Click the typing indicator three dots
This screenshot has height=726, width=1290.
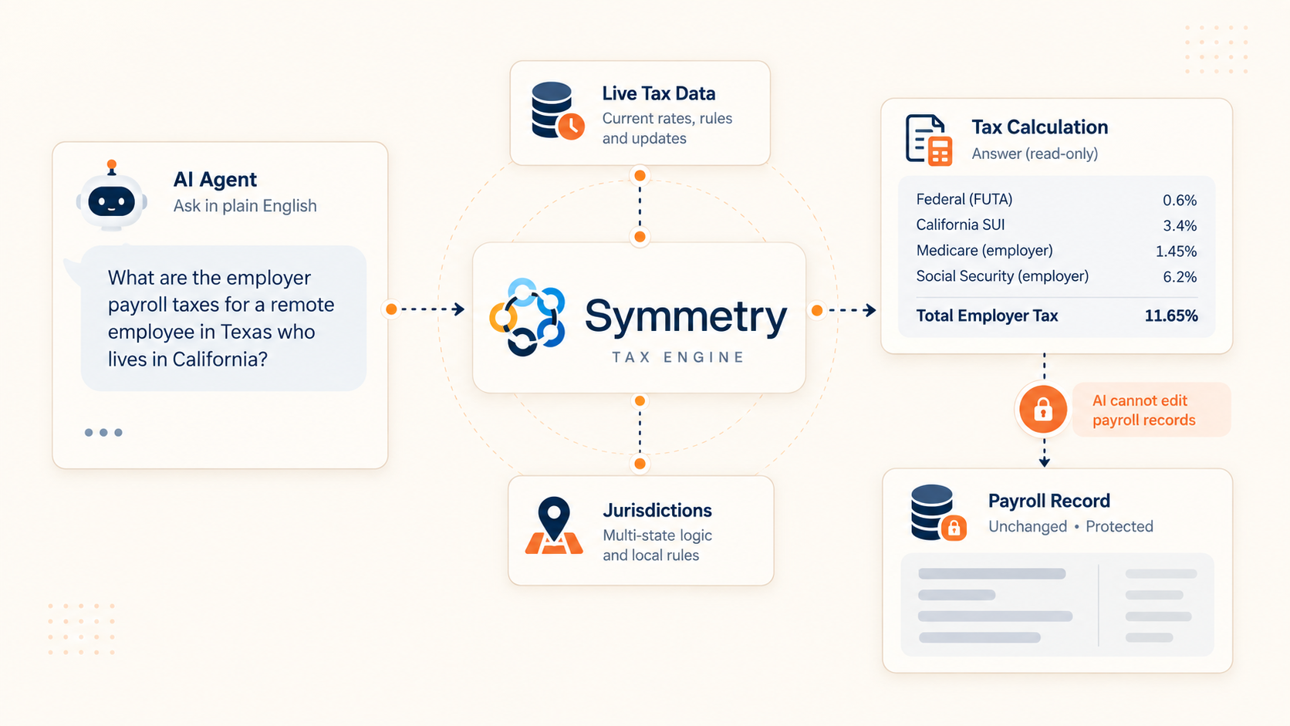[x=103, y=433]
